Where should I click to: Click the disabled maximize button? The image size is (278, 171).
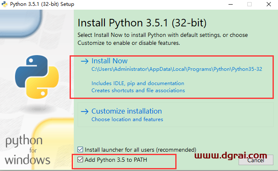[249, 4]
